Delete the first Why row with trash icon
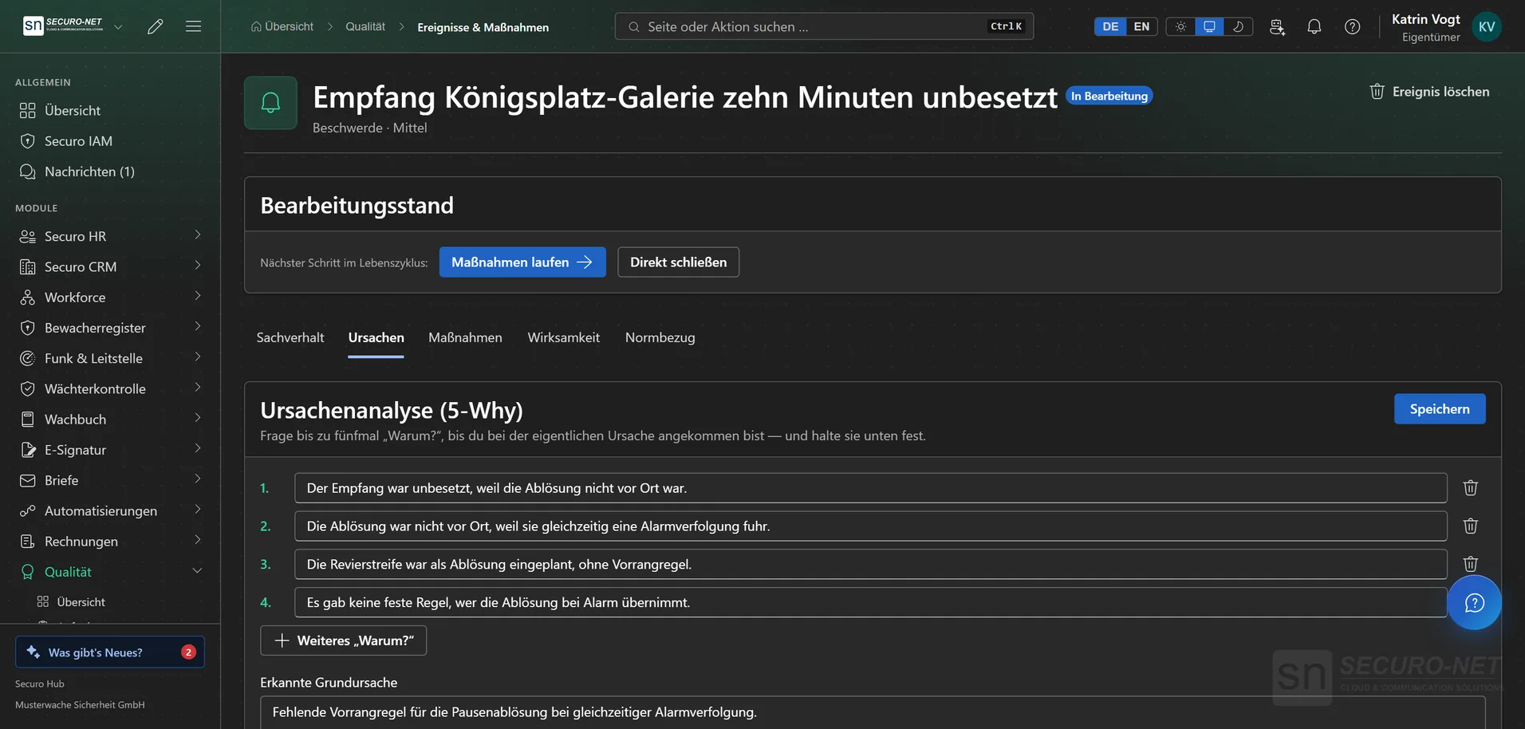This screenshot has height=729, width=1525. point(1471,487)
